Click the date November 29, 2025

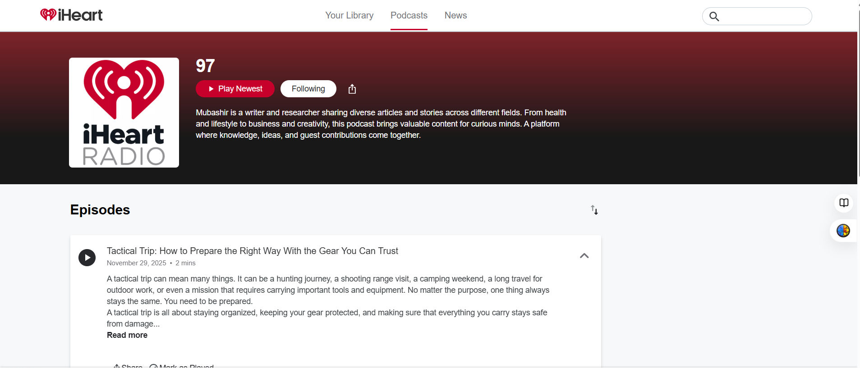137,263
